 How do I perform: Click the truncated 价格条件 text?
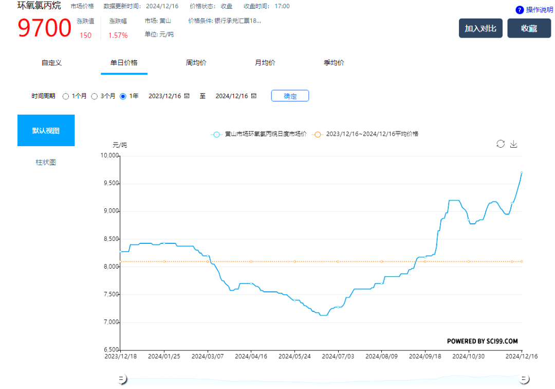click(225, 21)
